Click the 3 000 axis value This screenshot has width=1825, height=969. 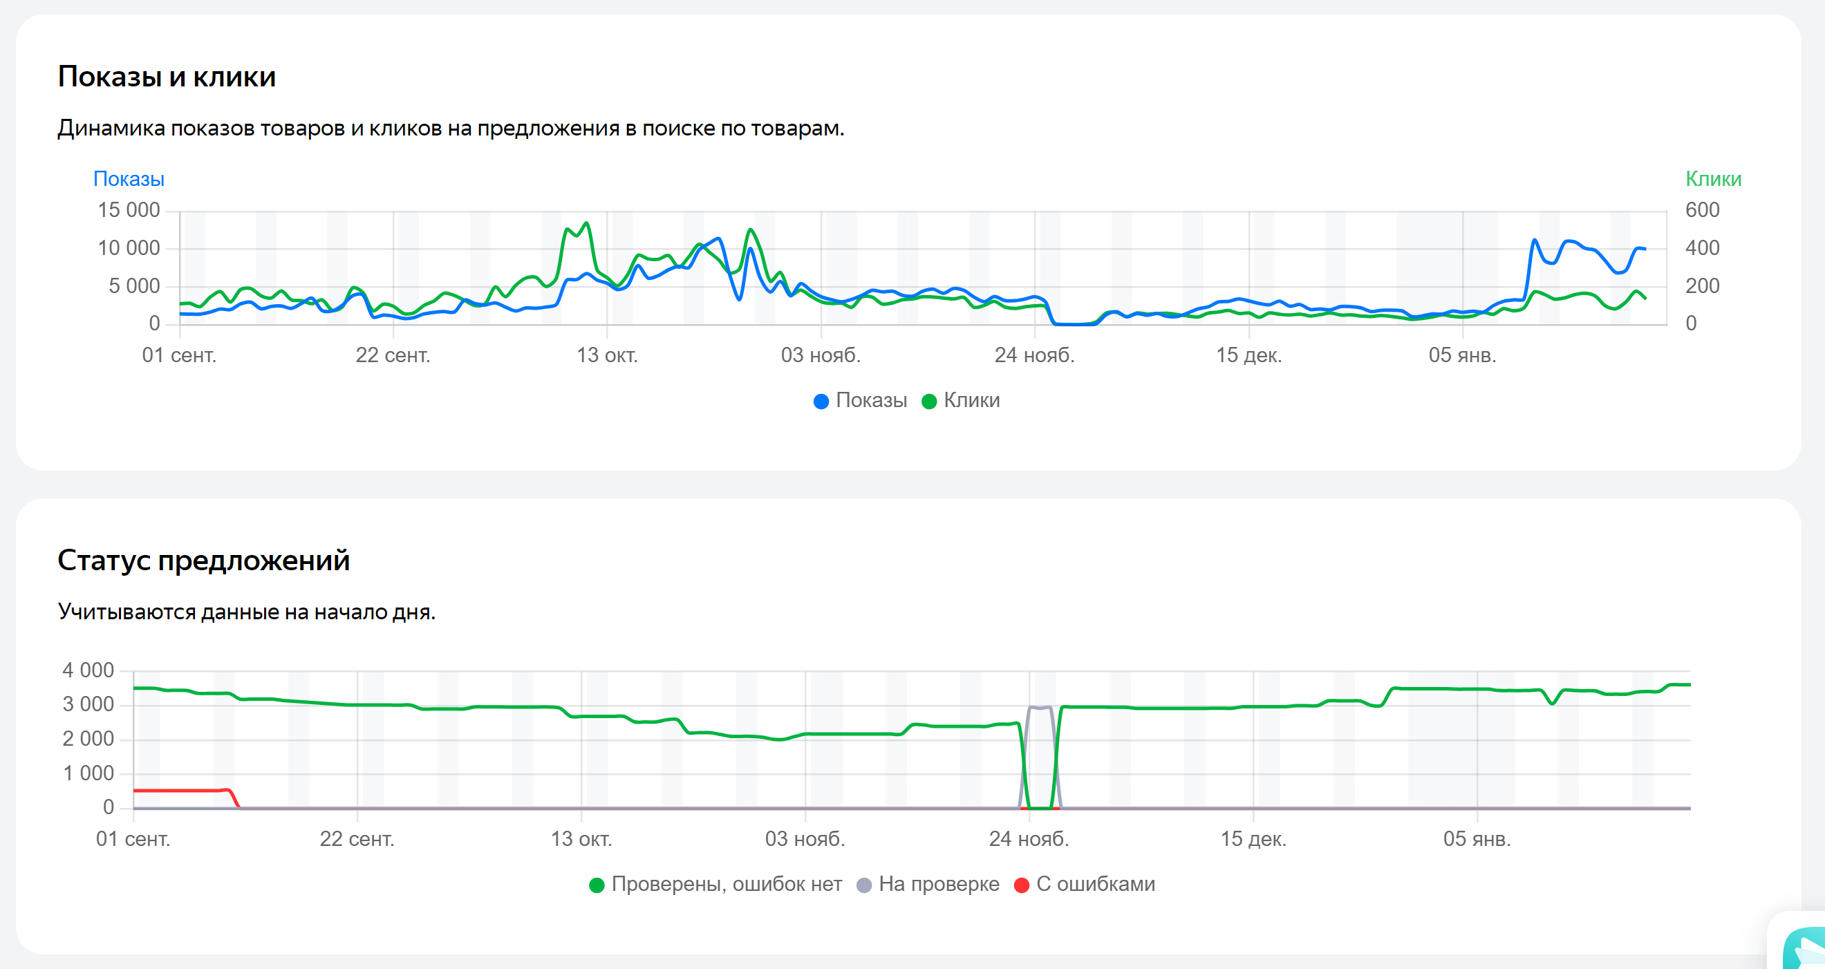(x=88, y=705)
